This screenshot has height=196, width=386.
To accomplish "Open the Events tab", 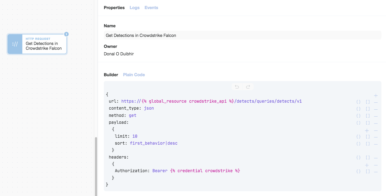I will point(151,7).
